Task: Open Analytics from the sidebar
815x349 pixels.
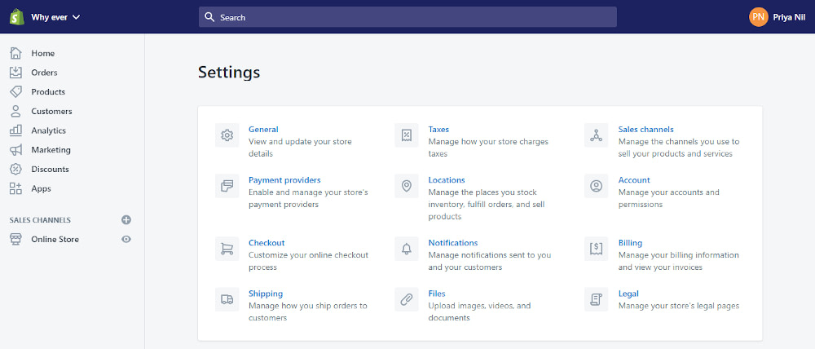Action: 48,130
